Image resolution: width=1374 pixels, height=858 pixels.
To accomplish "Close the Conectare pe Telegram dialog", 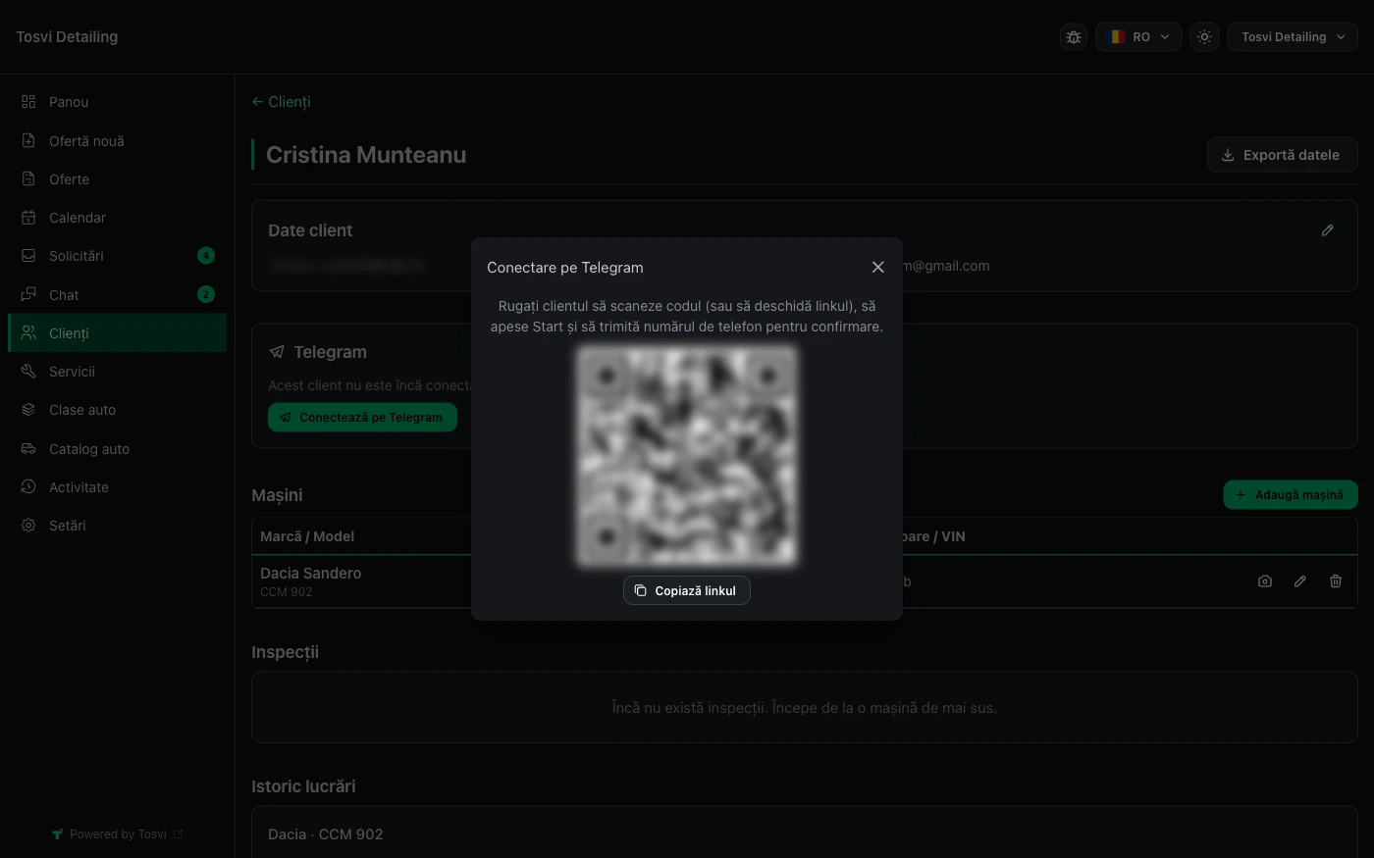I will pos(878,267).
